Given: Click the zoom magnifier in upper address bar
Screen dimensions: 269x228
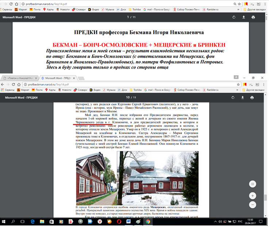Looking at the screenshot, I should click(x=235, y=4).
